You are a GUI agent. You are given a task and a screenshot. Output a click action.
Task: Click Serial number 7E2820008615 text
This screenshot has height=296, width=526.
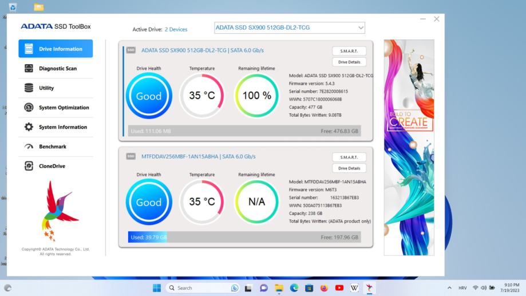pos(318,91)
